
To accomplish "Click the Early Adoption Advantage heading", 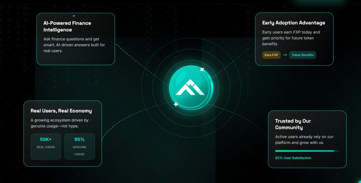I will click(x=294, y=23).
